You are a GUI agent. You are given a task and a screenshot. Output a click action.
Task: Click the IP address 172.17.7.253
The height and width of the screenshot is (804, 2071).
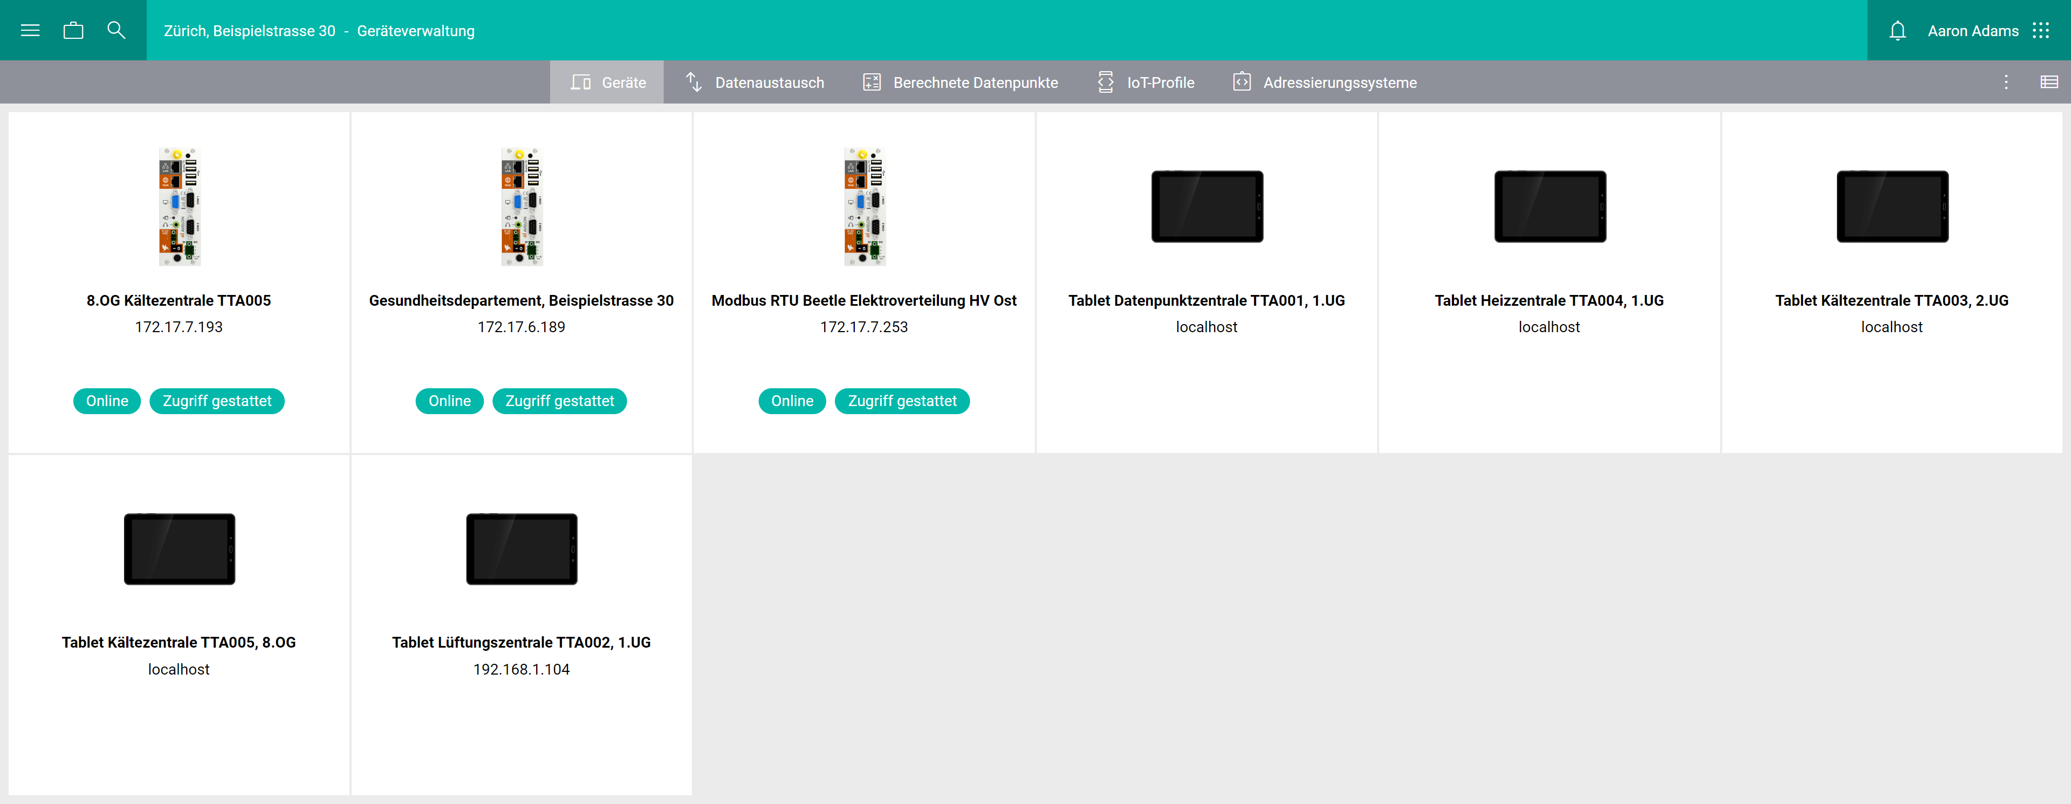point(863,327)
